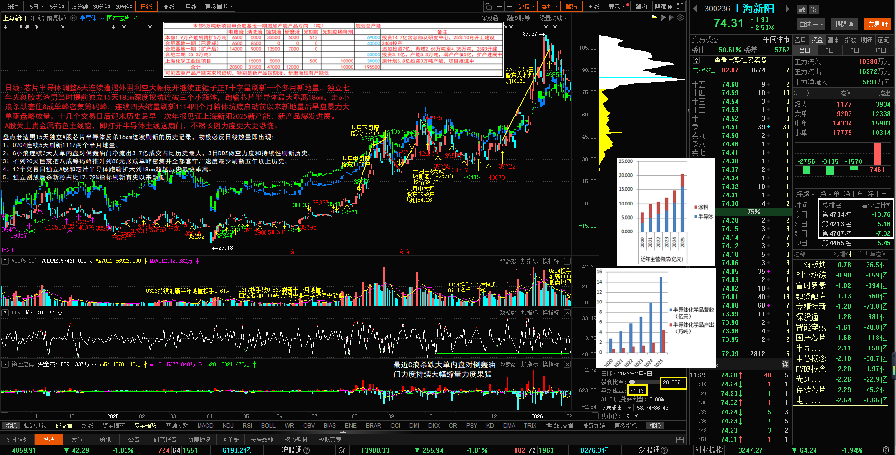Click the 港 badge next to stock name

coord(814,9)
